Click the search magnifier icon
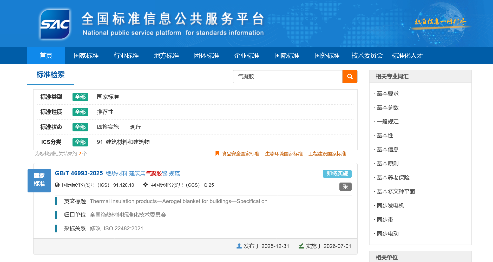Image resolution: width=493 pixels, height=262 pixels. click(x=350, y=76)
